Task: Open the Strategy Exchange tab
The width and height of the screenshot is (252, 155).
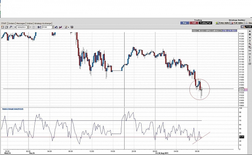Action: coord(43,23)
